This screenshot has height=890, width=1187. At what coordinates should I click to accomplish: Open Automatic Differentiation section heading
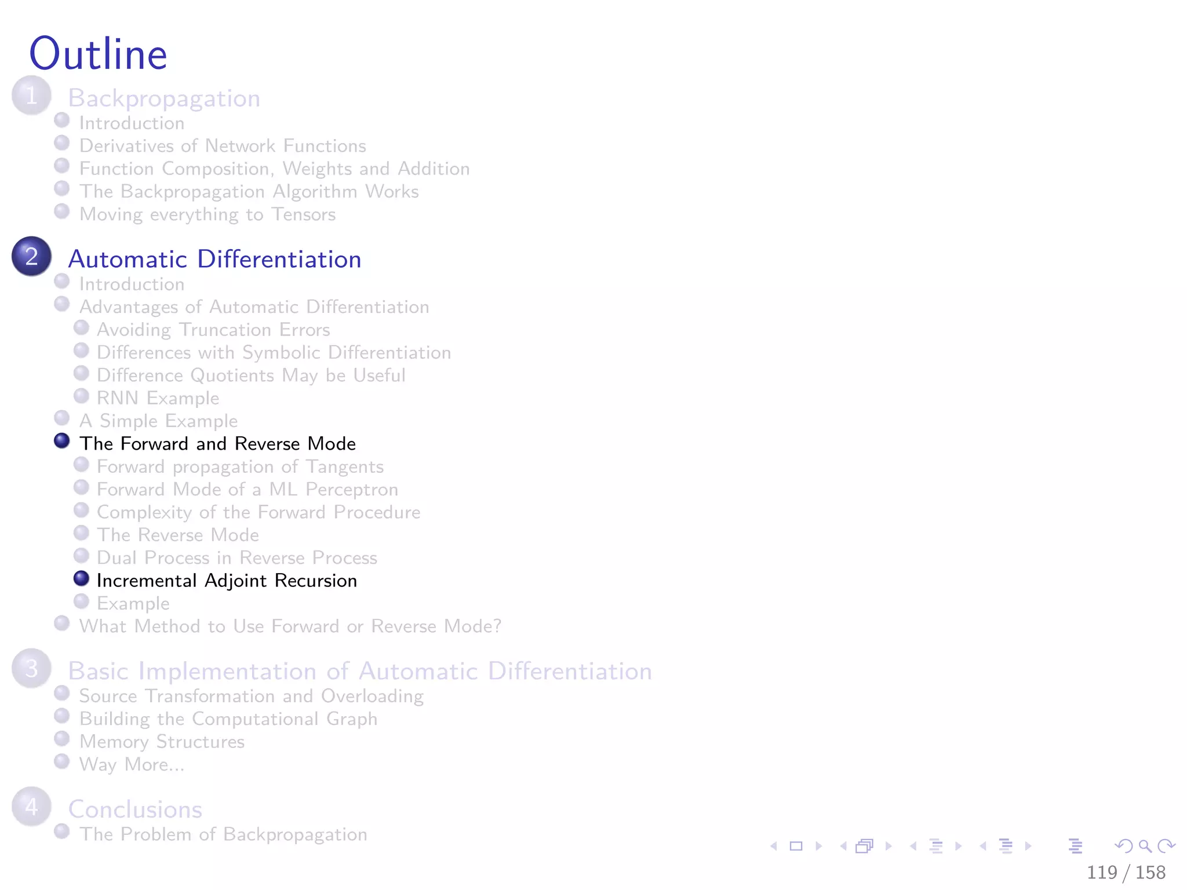click(214, 259)
